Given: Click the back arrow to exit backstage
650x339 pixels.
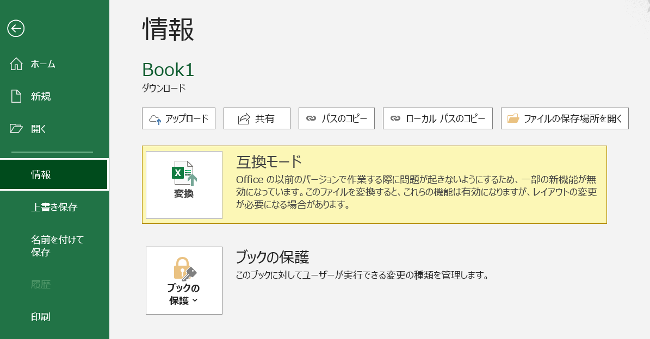Looking at the screenshot, I should pos(16,28).
